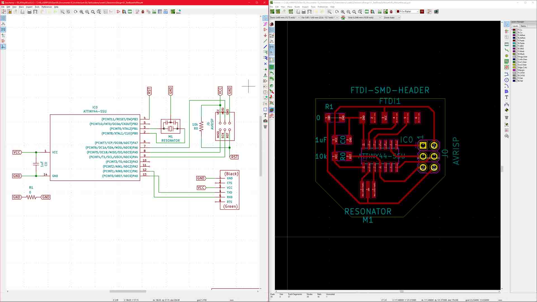Screen dimensions: 537x302
Task: Select Pcbnew add vias tool
Action: point(507,56)
